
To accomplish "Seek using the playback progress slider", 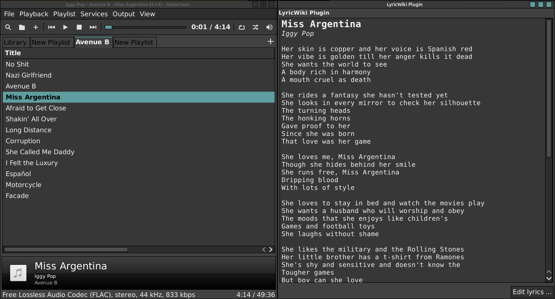I will click(x=145, y=27).
